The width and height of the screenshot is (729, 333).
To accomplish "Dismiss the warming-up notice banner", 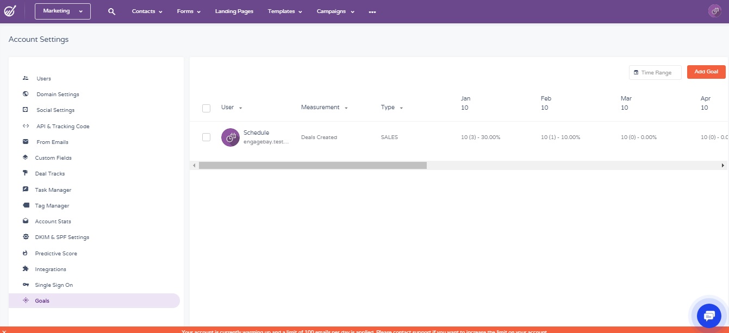I will (x=4, y=331).
